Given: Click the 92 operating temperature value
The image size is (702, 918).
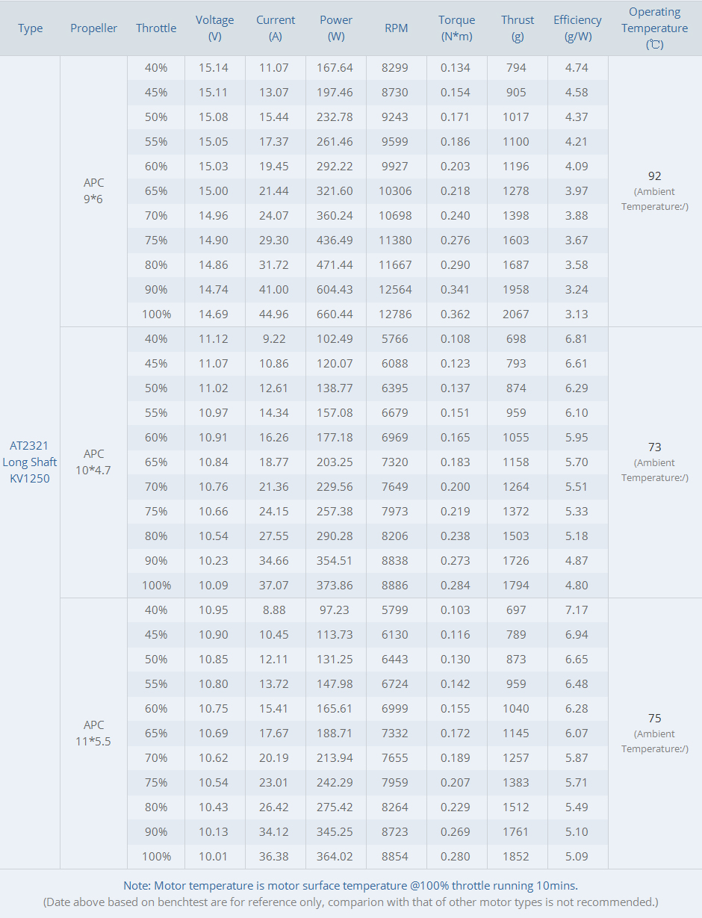Looking at the screenshot, I should coord(655,176).
